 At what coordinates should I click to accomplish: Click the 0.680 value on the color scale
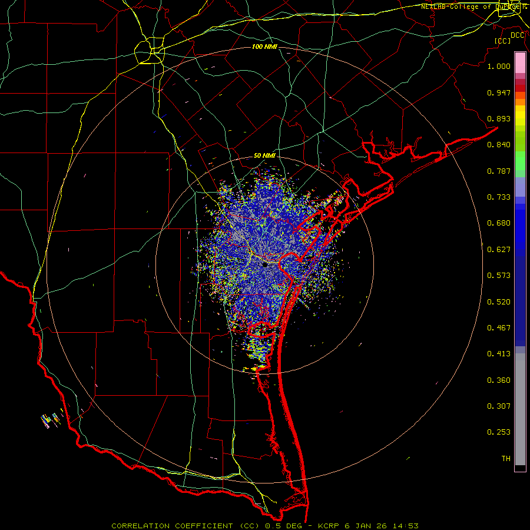point(499,223)
